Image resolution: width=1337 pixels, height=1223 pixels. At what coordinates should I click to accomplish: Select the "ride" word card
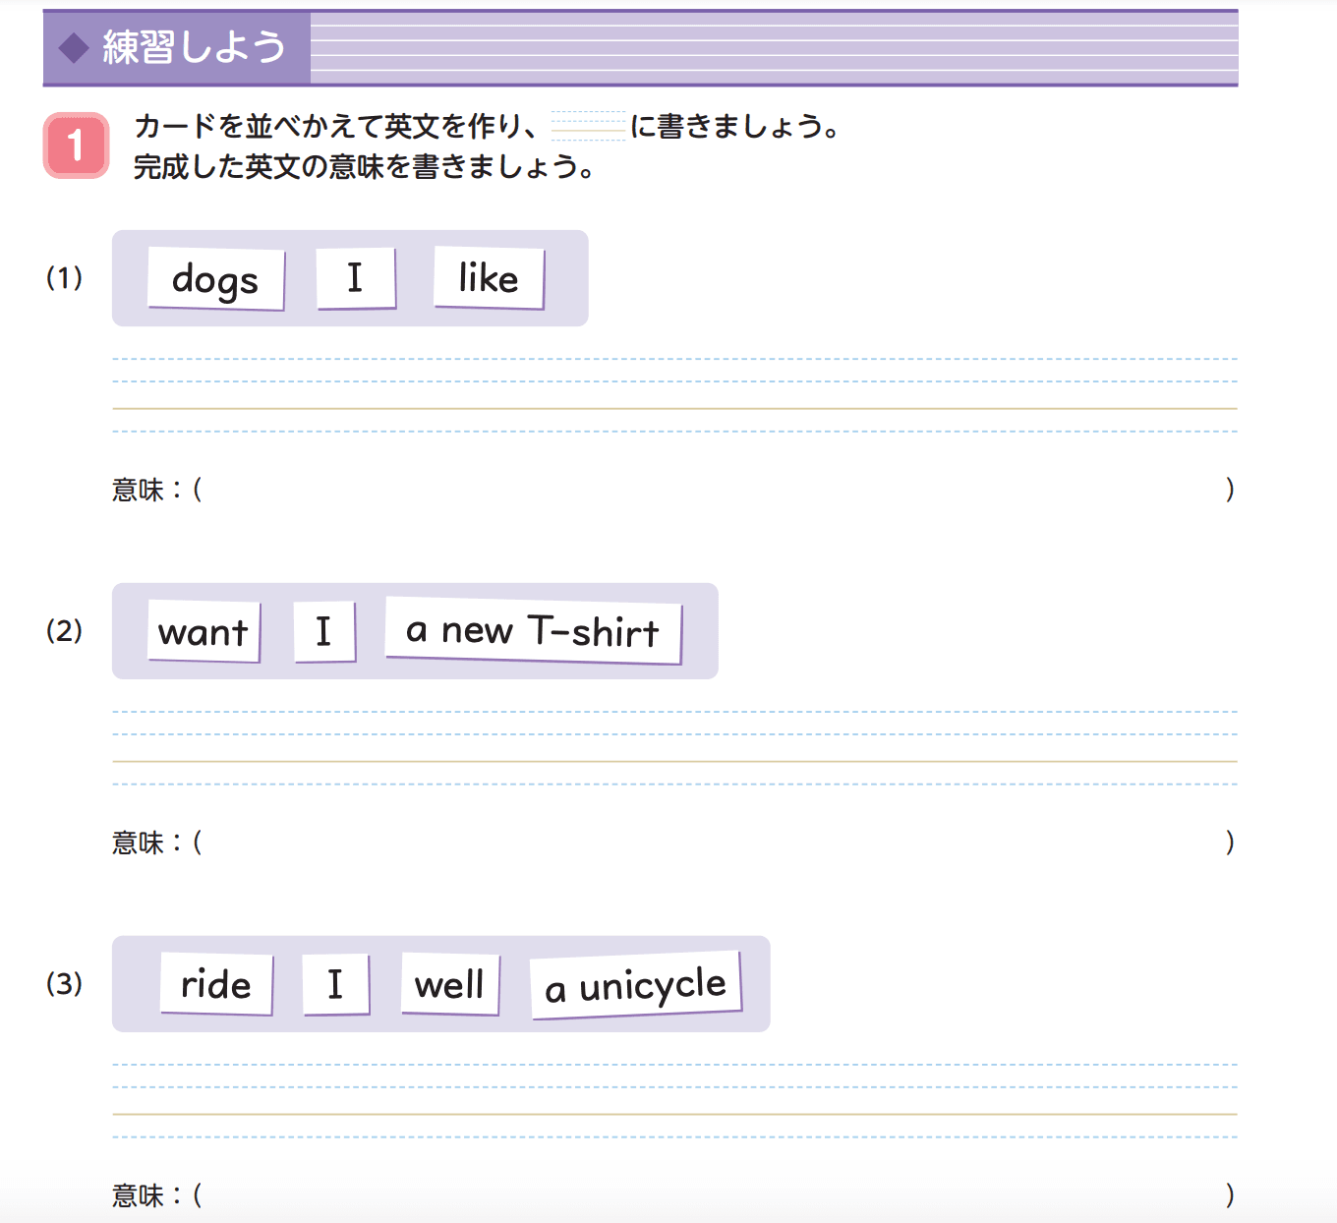[216, 984]
